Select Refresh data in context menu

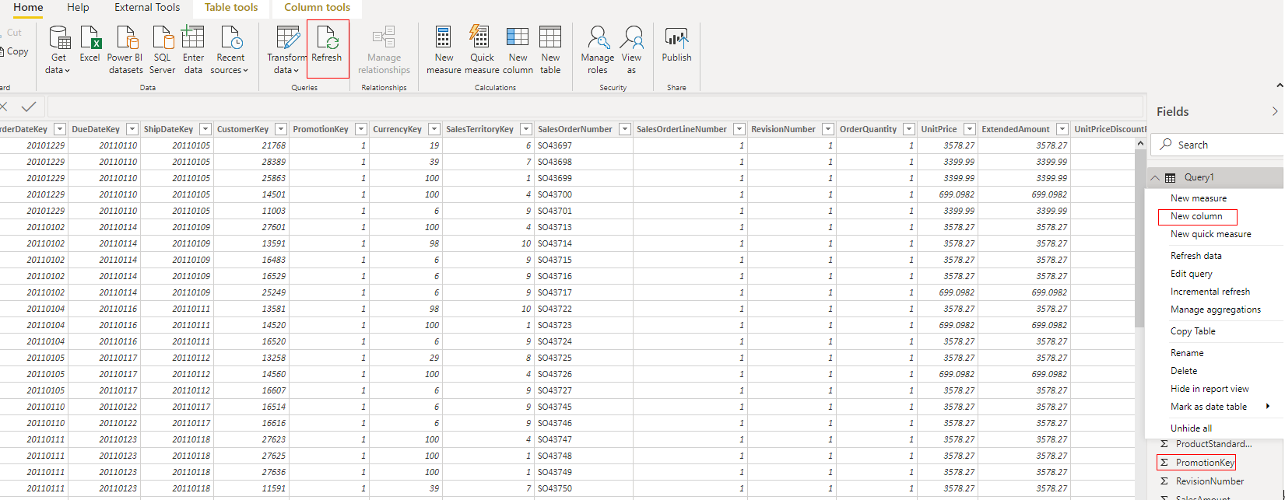1196,256
